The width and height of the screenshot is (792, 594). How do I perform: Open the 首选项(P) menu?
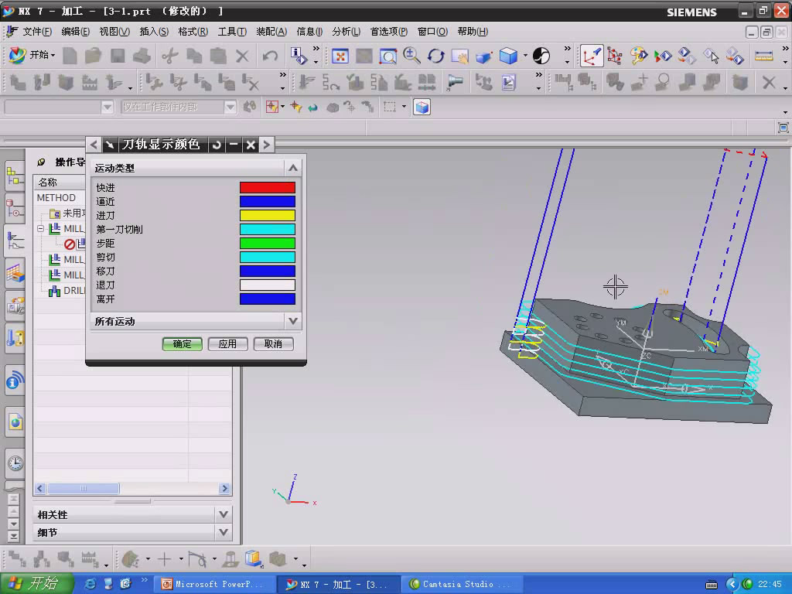(388, 31)
